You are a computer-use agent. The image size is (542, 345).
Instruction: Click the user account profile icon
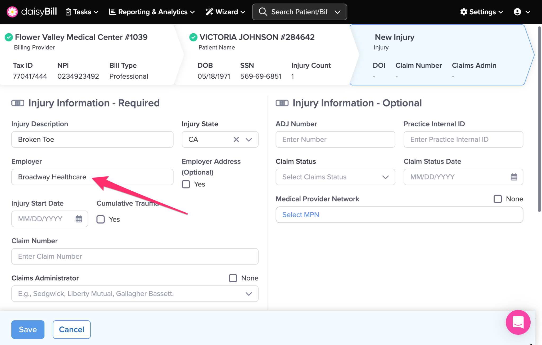click(517, 12)
